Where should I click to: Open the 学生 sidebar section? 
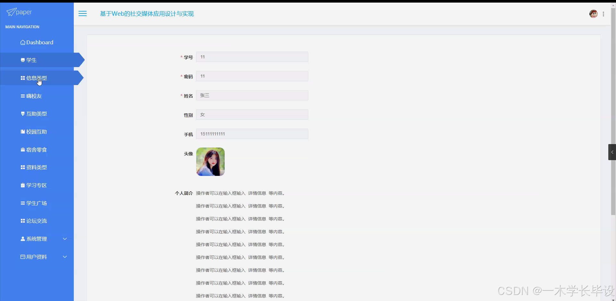[x=32, y=60]
